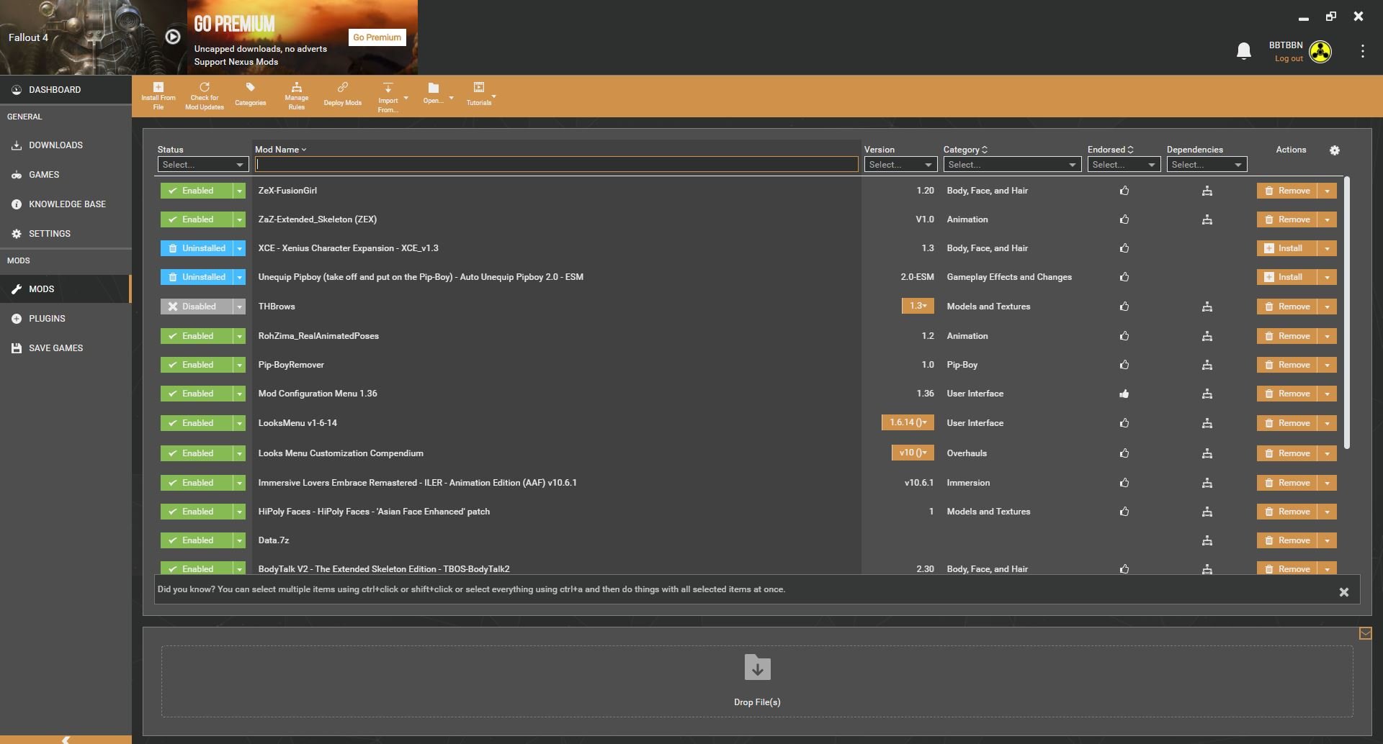Image resolution: width=1383 pixels, height=744 pixels.
Task: Click the Install From File toolbar icon
Action: point(158,88)
